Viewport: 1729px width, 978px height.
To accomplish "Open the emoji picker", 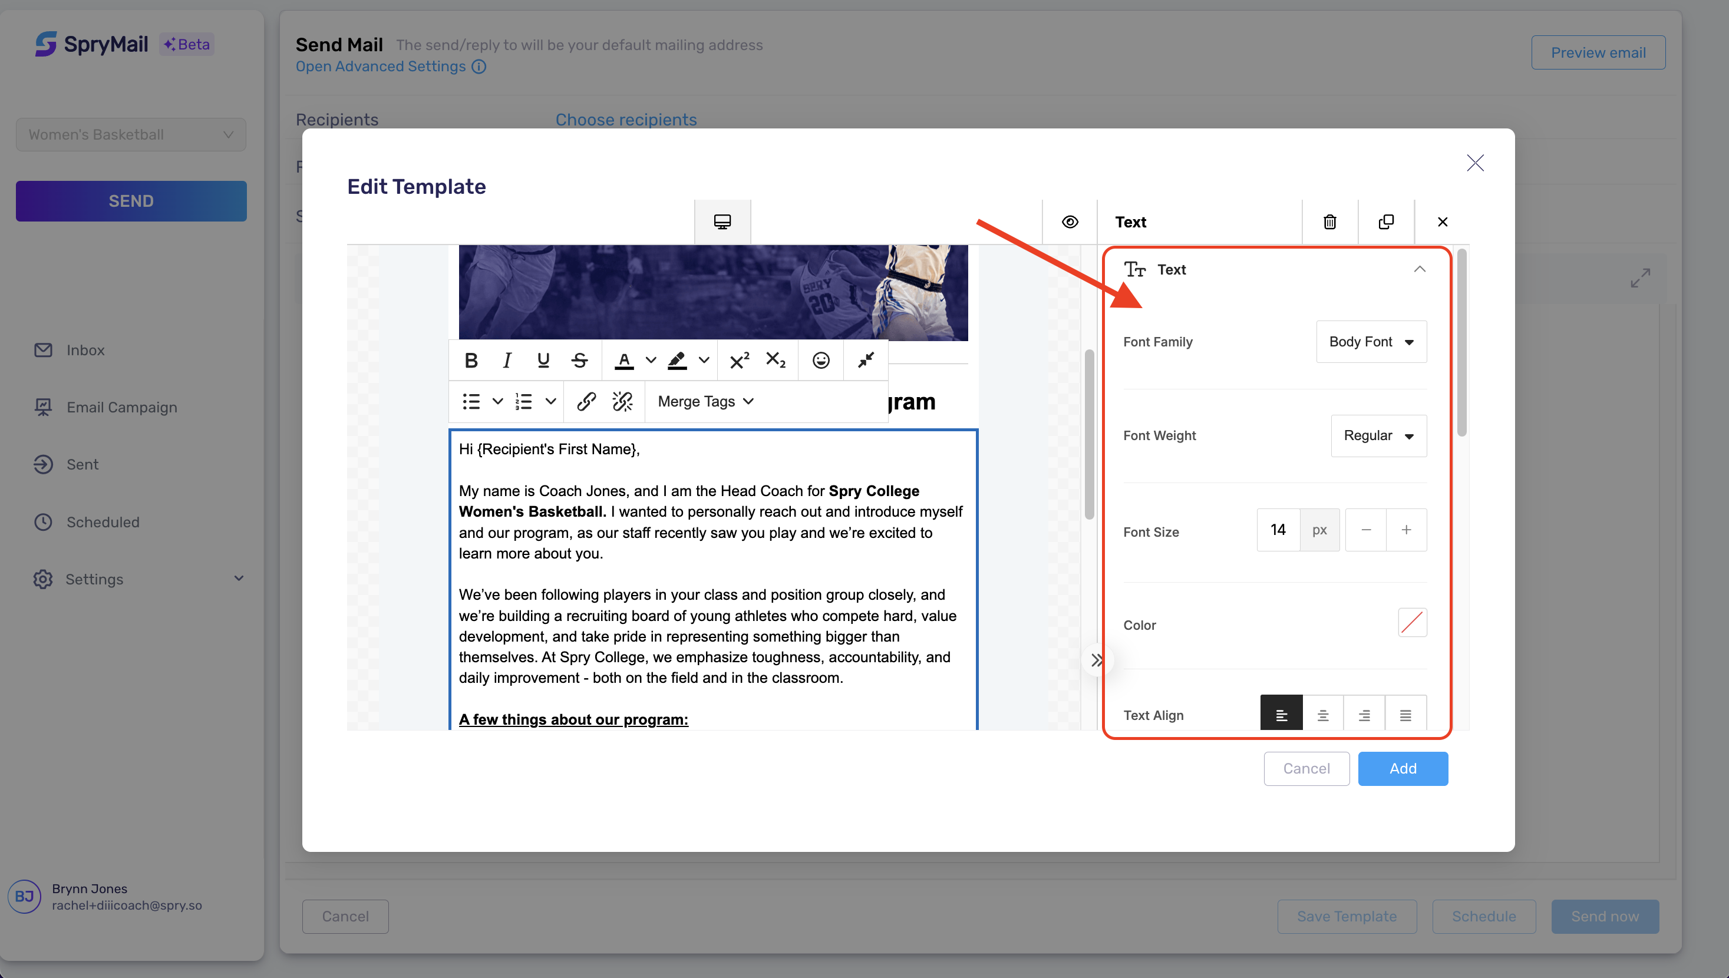I will (821, 361).
